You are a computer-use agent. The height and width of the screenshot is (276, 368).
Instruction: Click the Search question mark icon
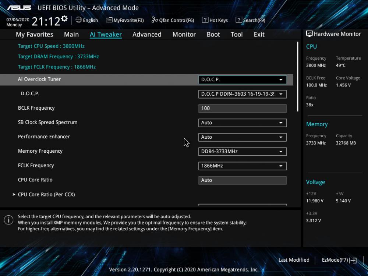pyautogui.click(x=239, y=20)
